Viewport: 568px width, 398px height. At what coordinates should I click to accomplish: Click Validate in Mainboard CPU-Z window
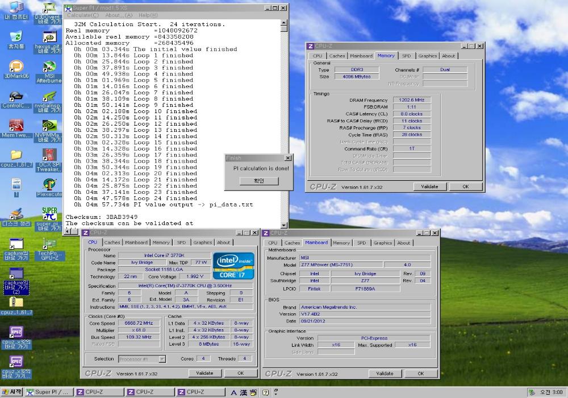385,374
